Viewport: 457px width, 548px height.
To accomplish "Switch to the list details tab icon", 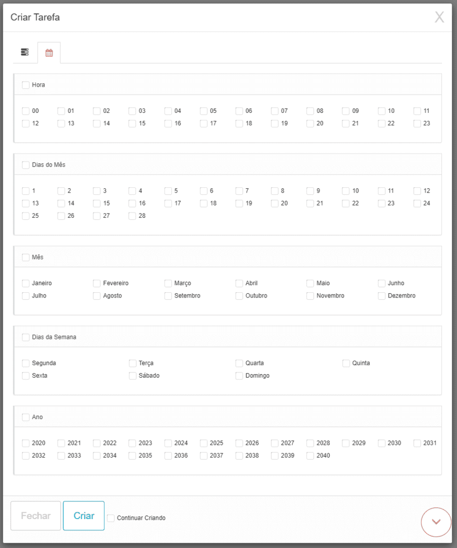I will 25,52.
